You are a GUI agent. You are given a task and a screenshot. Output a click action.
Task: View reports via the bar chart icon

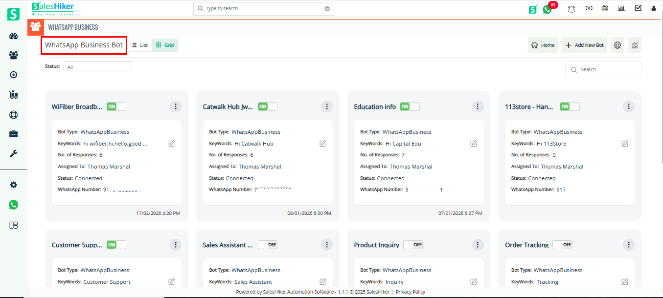pos(621,8)
